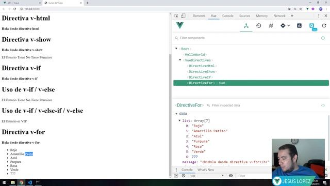The width and height of the screenshot is (330, 186).
Task: Open a new browser tab with plus icon
Action: (x=87, y=3)
